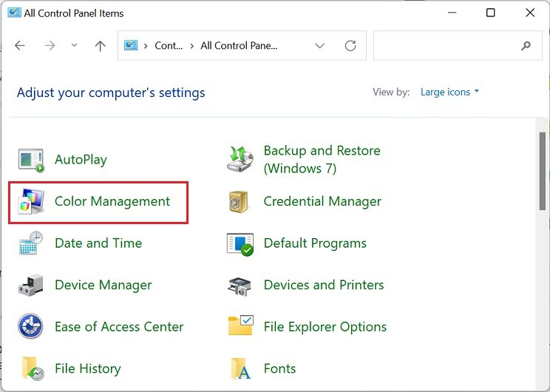Click the Back navigation arrow
This screenshot has height=392, width=550.
pyautogui.click(x=20, y=46)
